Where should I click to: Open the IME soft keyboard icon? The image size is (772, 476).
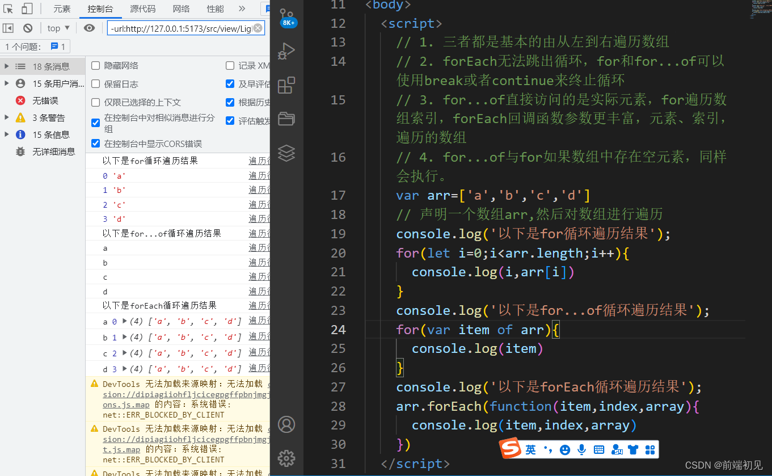click(x=599, y=450)
